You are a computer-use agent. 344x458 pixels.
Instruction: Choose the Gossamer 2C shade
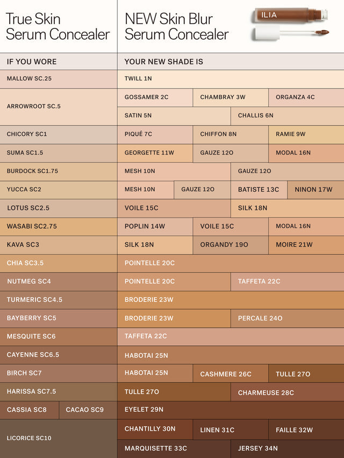click(x=155, y=98)
